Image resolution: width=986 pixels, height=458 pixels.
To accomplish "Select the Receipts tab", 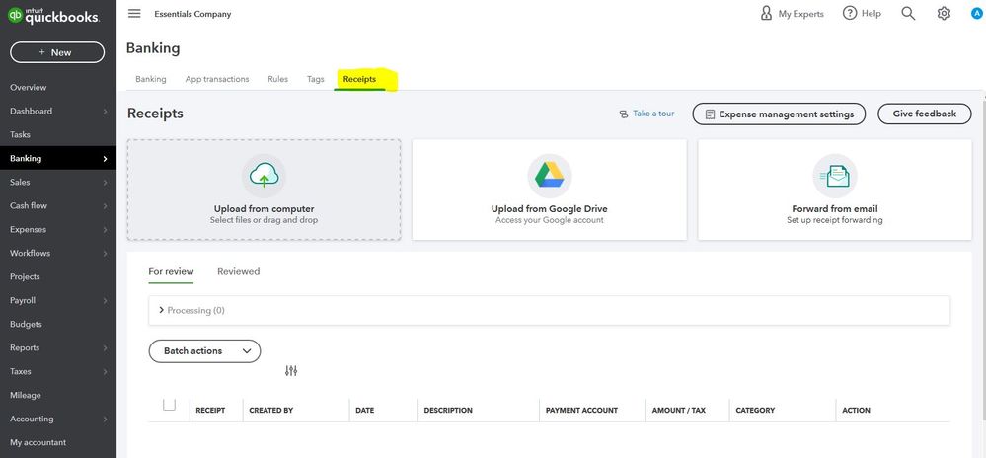I will pyautogui.click(x=359, y=79).
